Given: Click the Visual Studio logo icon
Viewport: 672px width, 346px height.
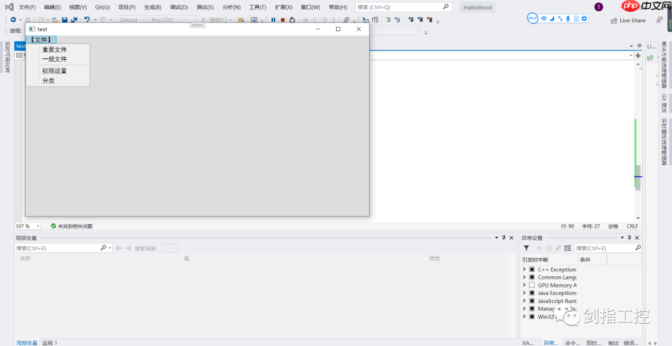Looking at the screenshot, I should click(9, 7).
